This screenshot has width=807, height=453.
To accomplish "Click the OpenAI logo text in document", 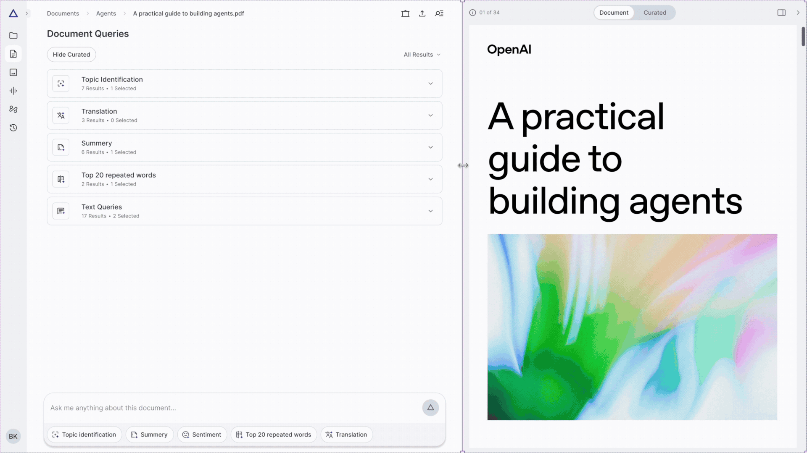I will click(x=509, y=50).
